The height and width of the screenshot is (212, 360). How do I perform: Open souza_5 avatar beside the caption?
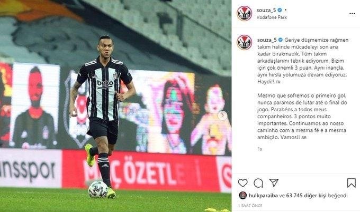coord(244,42)
